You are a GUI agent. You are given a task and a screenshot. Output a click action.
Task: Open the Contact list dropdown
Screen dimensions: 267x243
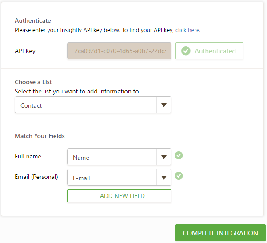(86, 105)
